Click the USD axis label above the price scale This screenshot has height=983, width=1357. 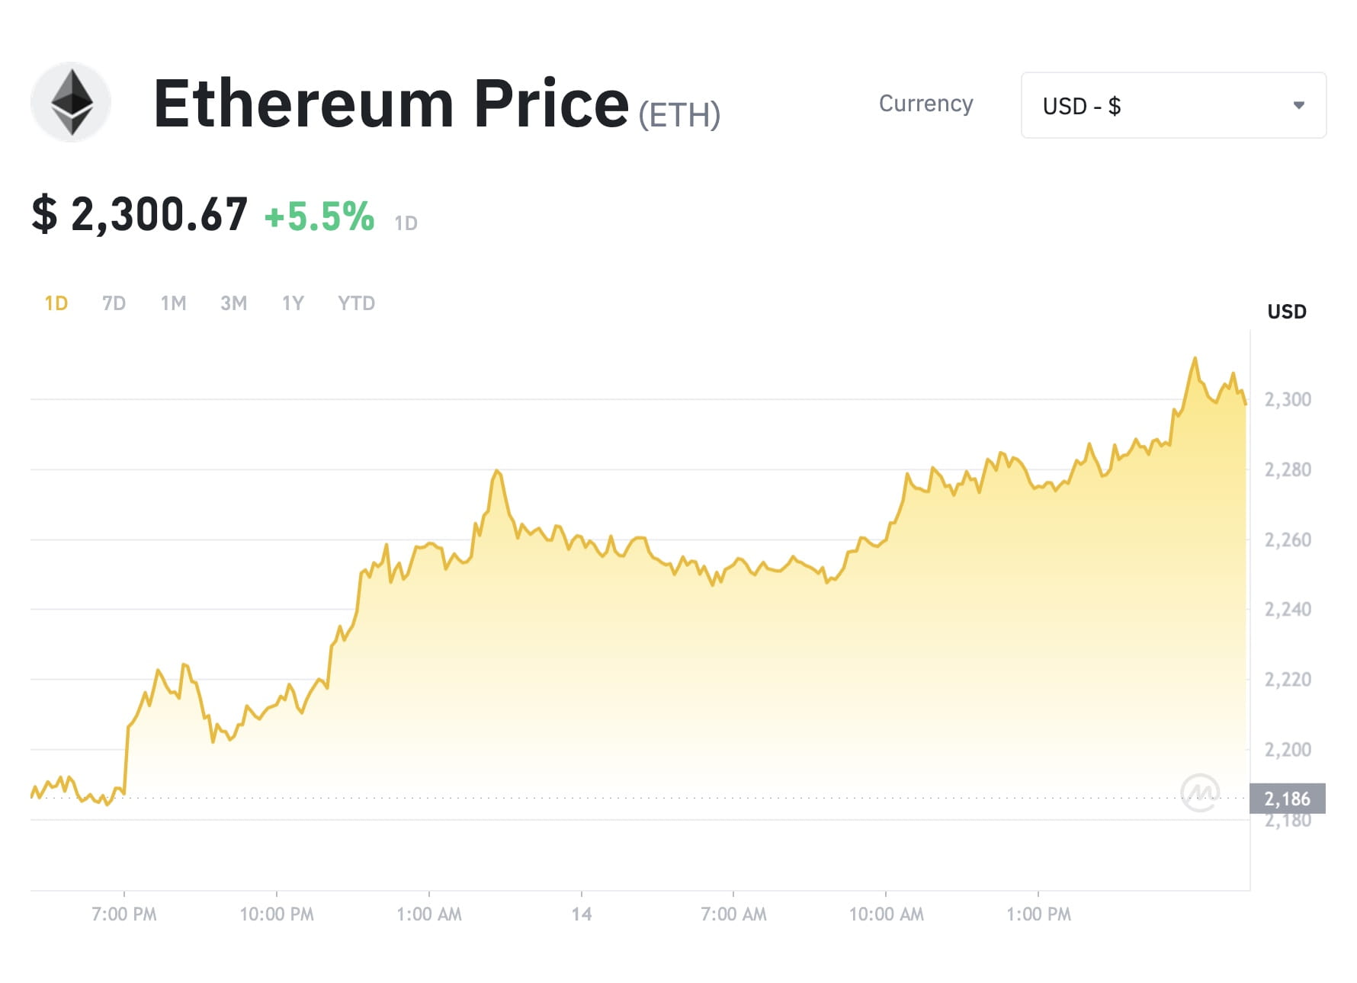tap(1285, 311)
